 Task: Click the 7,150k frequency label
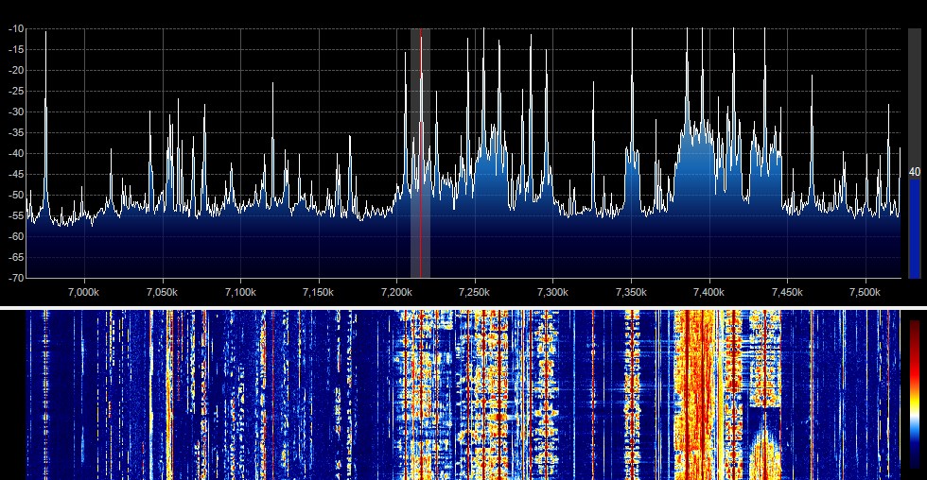pos(318,292)
